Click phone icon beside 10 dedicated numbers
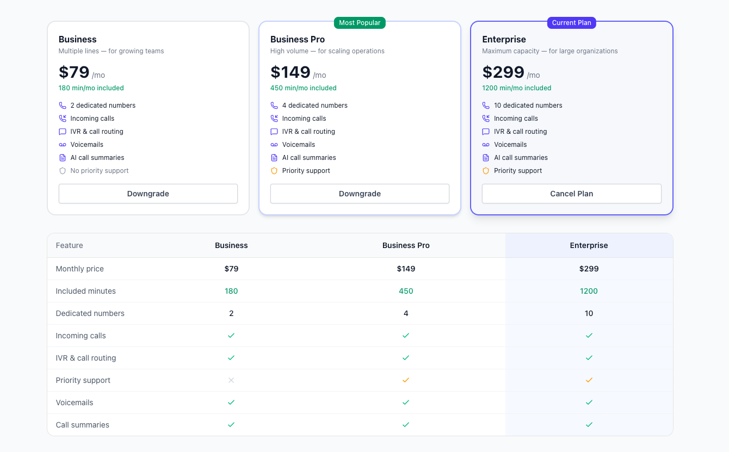 point(486,106)
